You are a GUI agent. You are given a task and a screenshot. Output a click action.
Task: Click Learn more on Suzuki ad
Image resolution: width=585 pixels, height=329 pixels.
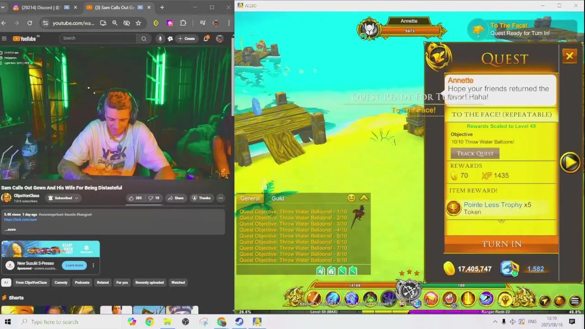[74, 265]
